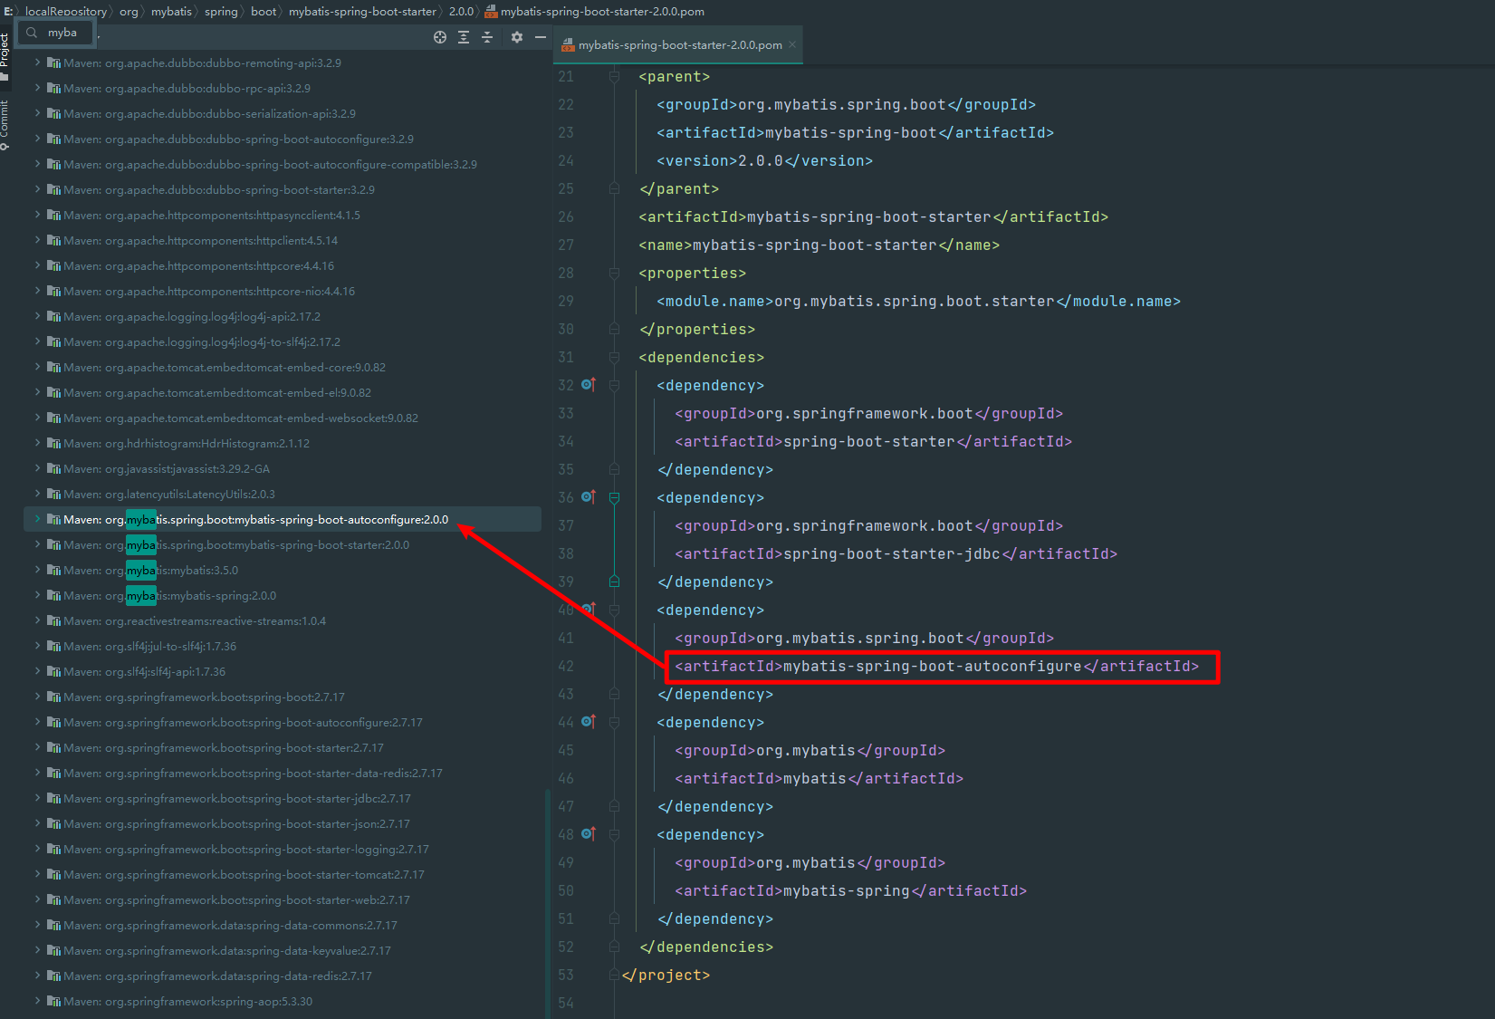
Task: Click the library icon of mybatis-spring-boot-autoconfigure:2.0.0
Action: pos(54,520)
